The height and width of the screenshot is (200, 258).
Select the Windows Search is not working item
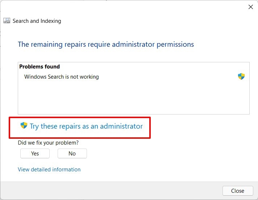(x=61, y=77)
